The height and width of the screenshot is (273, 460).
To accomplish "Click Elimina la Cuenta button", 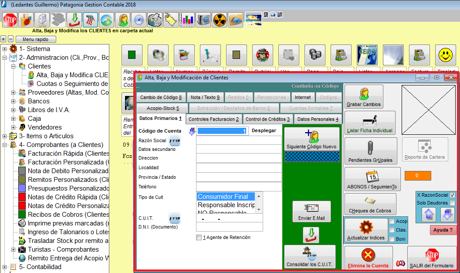I will 369,258.
